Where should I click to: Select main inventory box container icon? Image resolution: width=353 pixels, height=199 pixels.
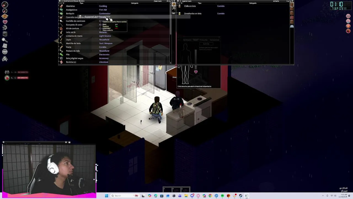coord(173,5)
